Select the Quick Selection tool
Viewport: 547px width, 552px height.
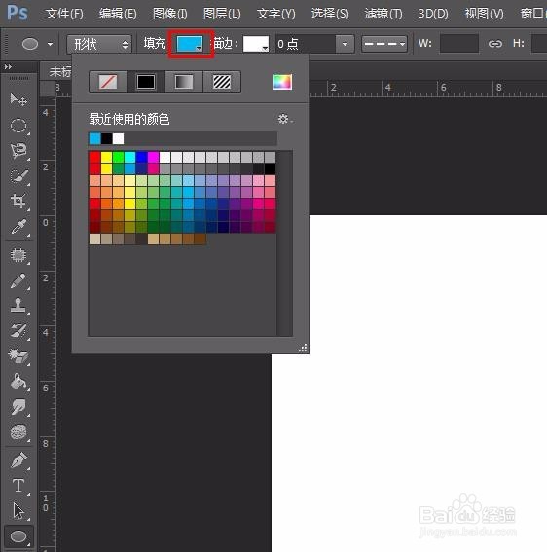18,176
